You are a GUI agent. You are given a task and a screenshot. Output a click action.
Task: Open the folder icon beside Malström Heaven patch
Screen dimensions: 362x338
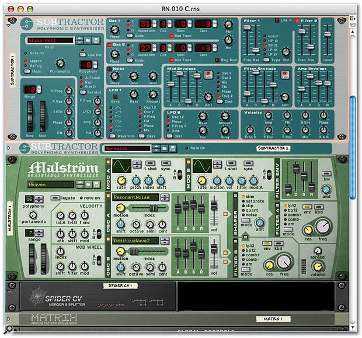[88, 184]
